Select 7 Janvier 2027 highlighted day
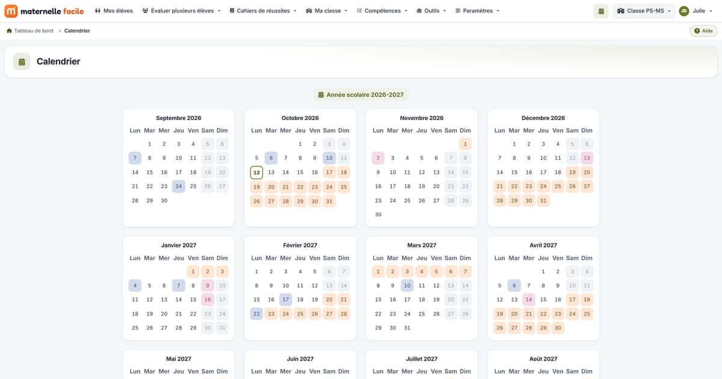Viewport: 722px width, 379px height. coord(179,285)
